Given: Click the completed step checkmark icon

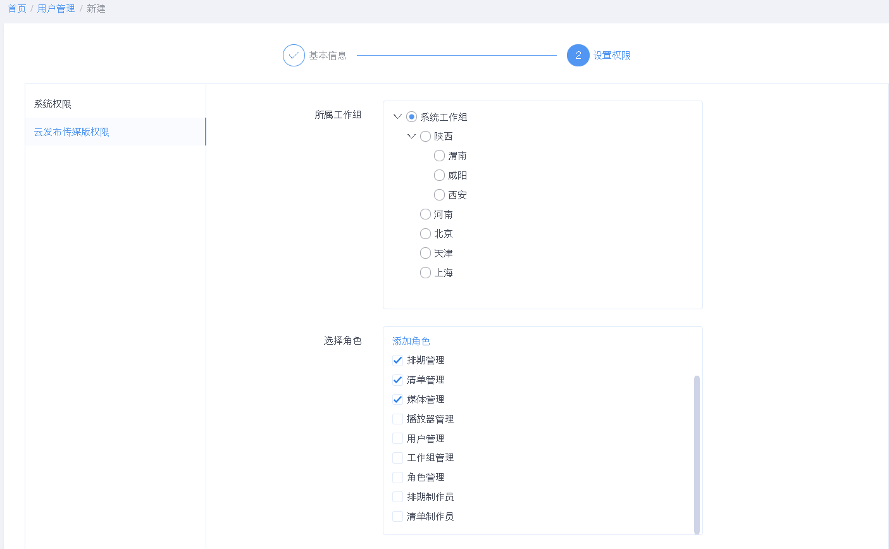Looking at the screenshot, I should click(x=294, y=56).
